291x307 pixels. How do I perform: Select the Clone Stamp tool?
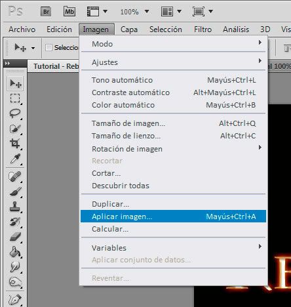[15, 207]
